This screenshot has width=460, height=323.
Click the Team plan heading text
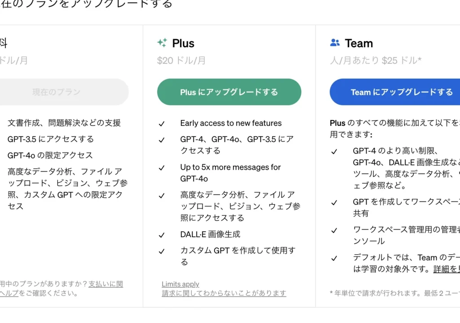coord(358,44)
